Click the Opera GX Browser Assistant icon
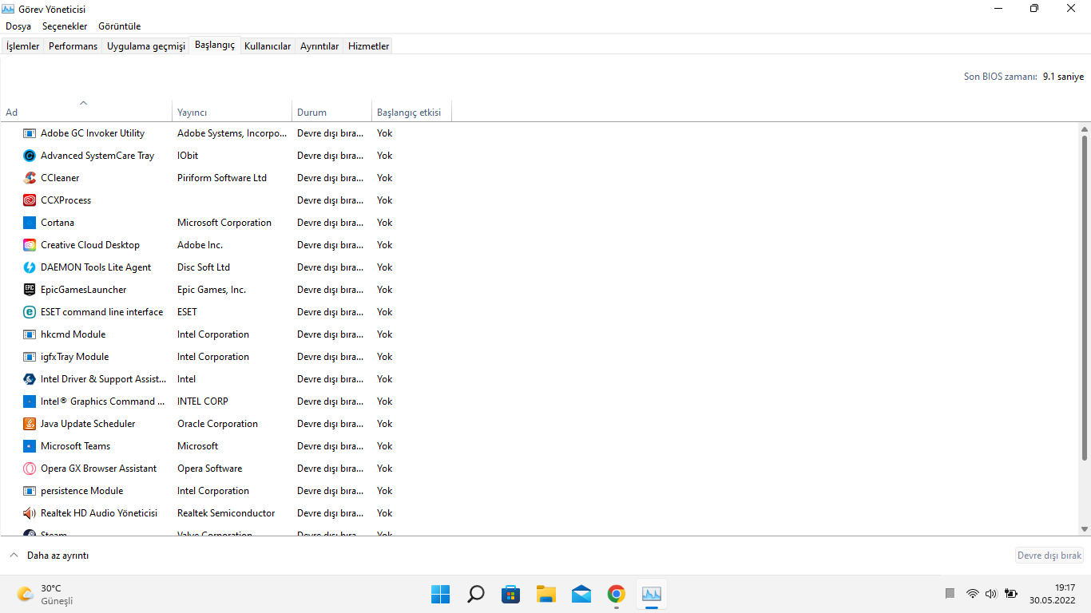Screen dimensions: 1091x613 pos(30,469)
